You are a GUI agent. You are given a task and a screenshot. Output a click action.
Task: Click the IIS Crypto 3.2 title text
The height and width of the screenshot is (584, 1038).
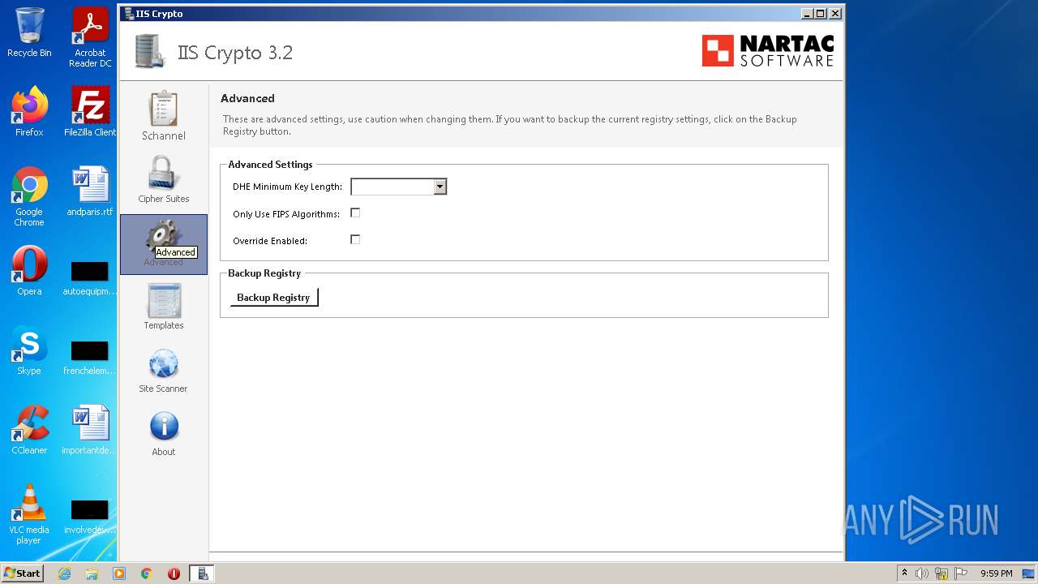[235, 53]
